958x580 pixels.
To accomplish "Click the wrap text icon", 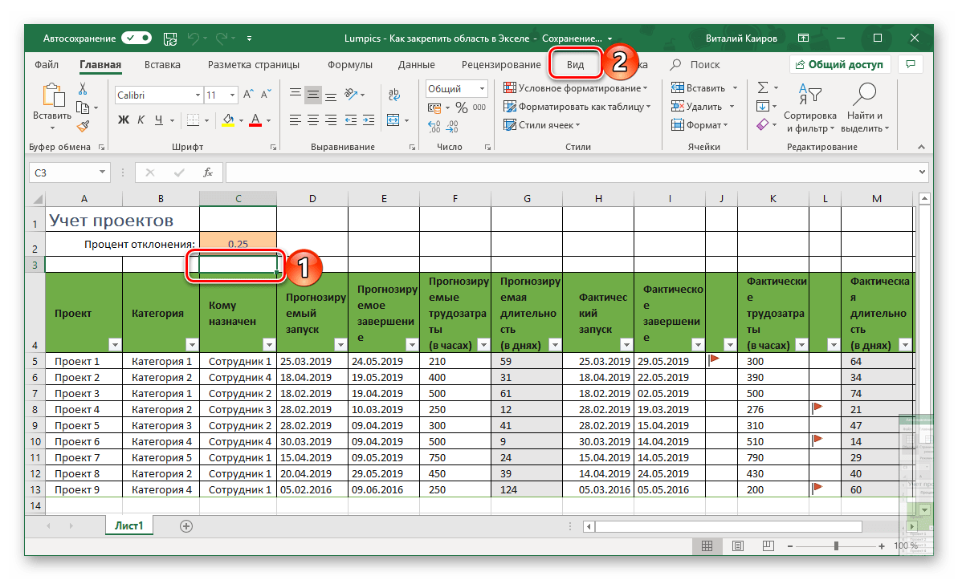I will click(x=393, y=95).
